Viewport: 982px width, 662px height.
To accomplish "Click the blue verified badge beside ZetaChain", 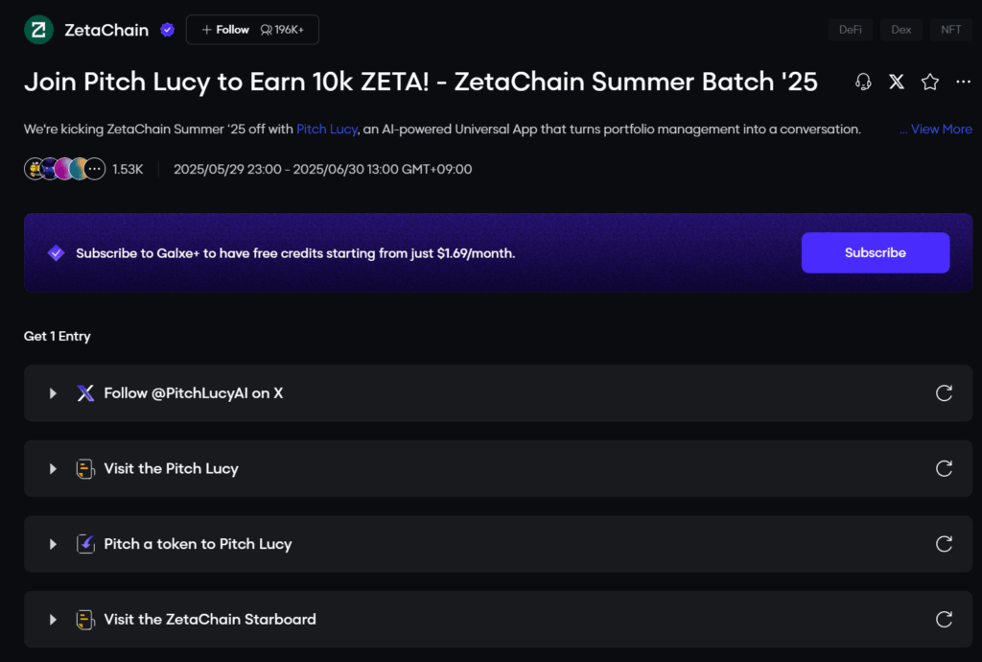I will [x=167, y=30].
